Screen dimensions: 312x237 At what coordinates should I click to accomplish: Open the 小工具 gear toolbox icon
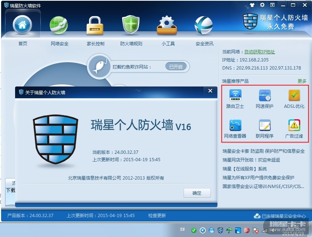[167, 25]
